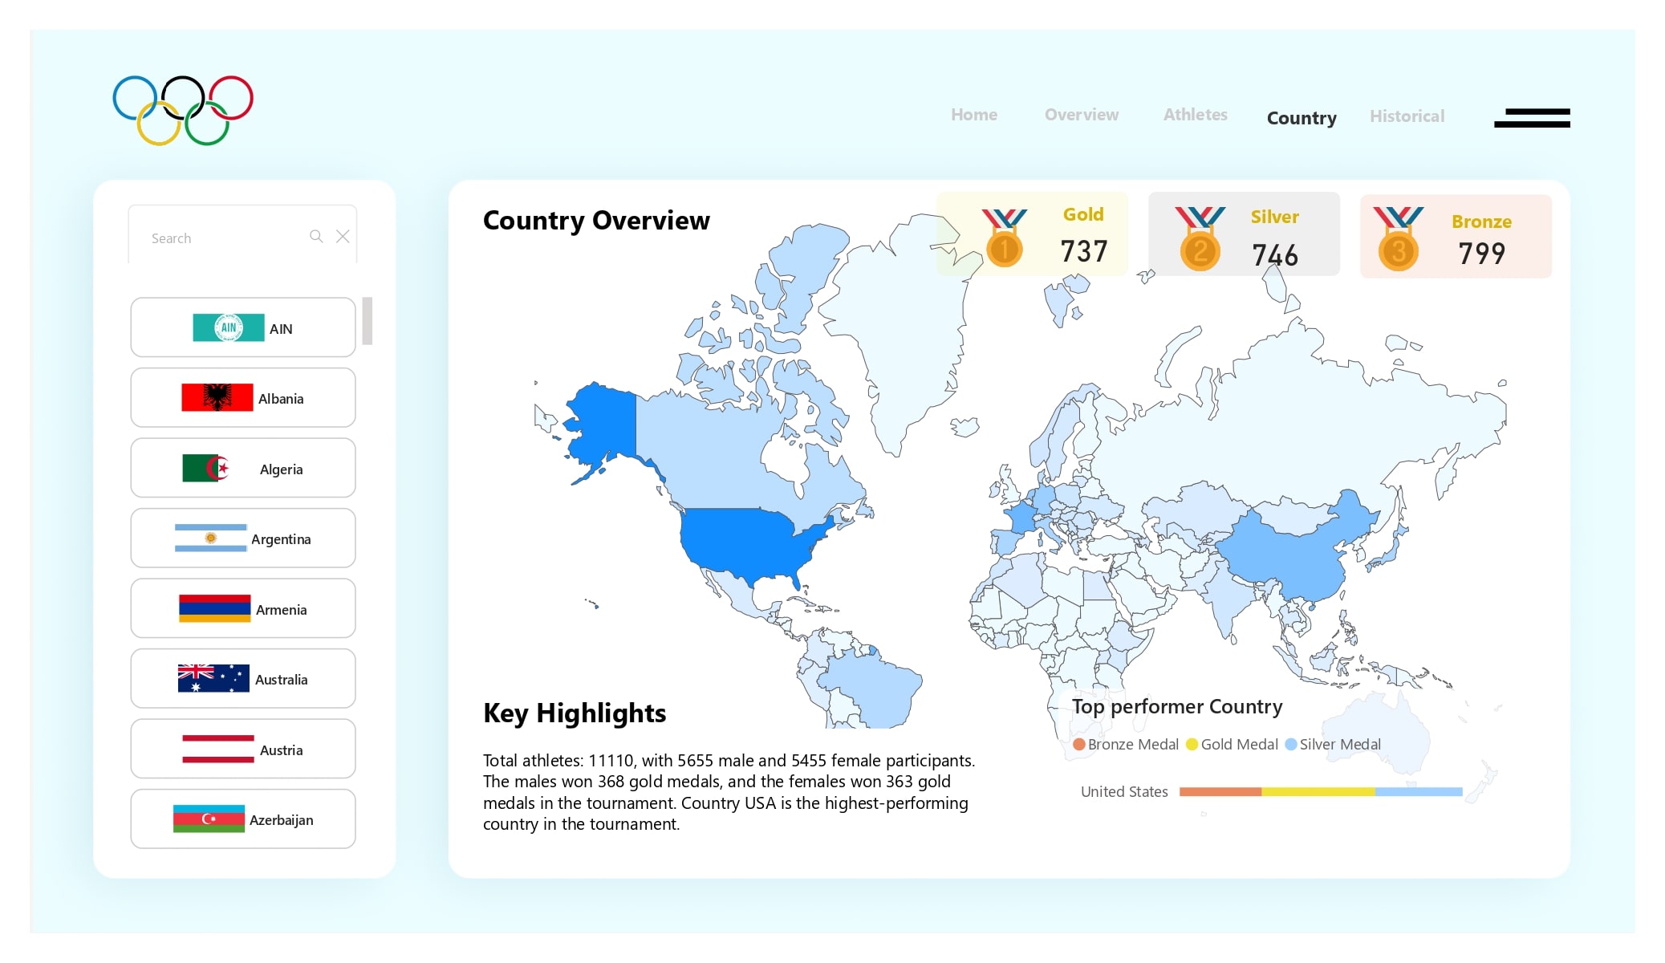Click the Olympic rings logo
1665x963 pixels.
pyautogui.click(x=183, y=110)
